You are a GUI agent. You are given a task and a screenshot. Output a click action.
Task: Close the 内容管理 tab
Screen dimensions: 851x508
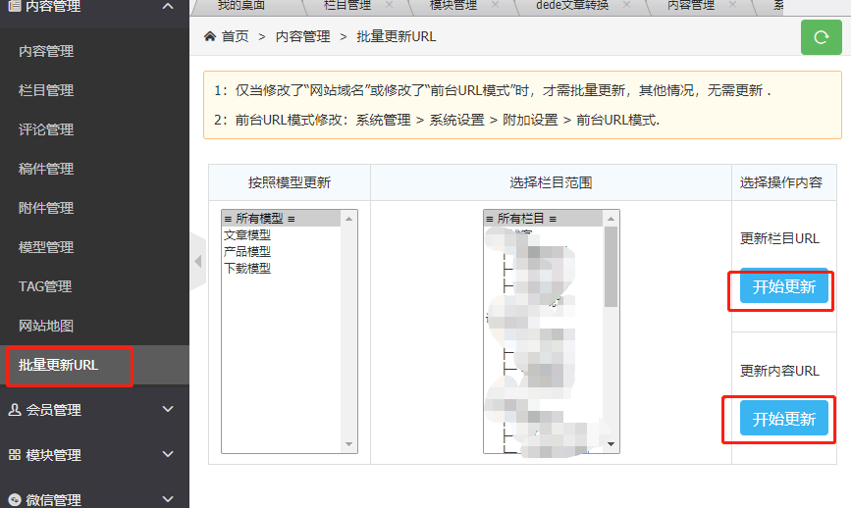pyautogui.click(x=732, y=5)
